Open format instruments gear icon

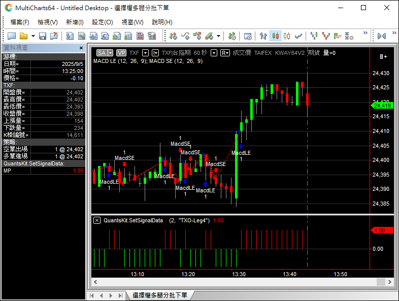(x=232, y=36)
